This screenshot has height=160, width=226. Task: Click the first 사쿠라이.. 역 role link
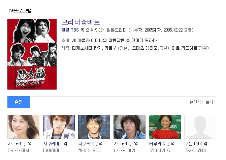[x=20, y=144]
